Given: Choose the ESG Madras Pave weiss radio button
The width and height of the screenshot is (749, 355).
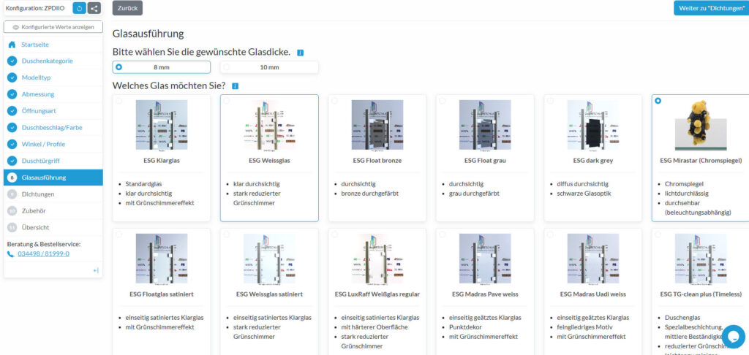Looking at the screenshot, I should [x=443, y=234].
